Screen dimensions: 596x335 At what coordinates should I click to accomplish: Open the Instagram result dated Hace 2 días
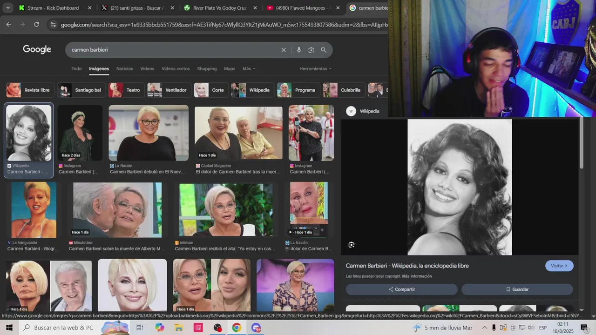(80, 133)
